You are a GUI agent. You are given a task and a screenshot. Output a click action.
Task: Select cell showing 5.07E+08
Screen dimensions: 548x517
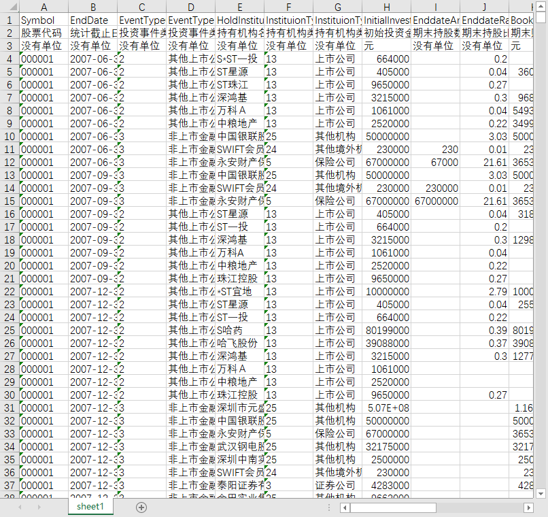click(x=386, y=408)
